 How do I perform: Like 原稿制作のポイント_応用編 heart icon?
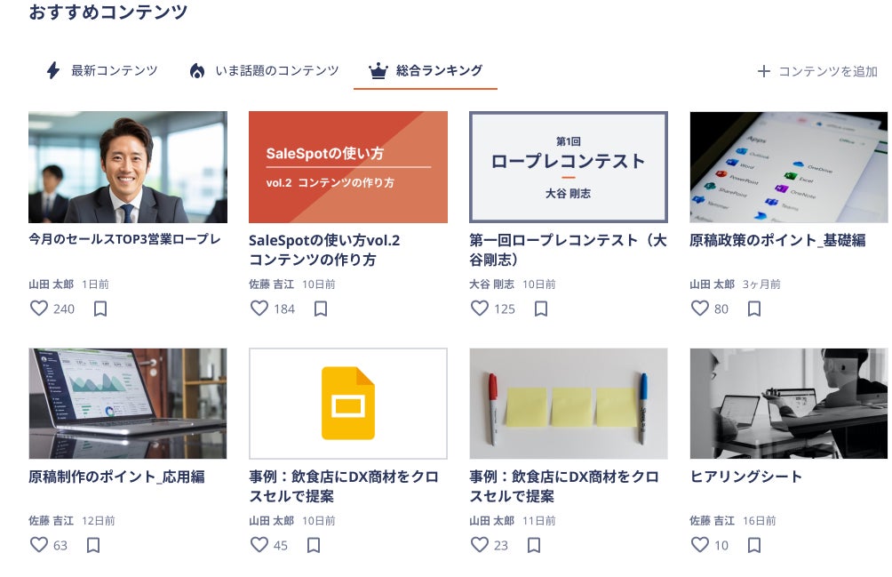[39, 545]
